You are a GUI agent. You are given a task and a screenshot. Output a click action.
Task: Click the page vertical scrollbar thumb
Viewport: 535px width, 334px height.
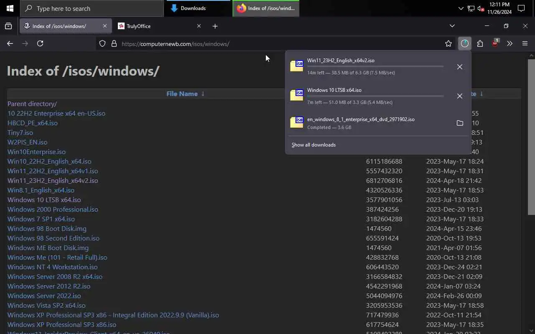tap(531, 138)
